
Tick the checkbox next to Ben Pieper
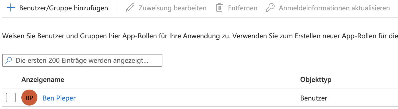[11, 98]
